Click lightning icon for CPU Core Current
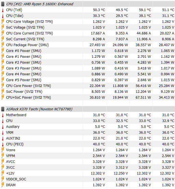The height and width of the screenshot is (189, 175). (x=3, y=33)
